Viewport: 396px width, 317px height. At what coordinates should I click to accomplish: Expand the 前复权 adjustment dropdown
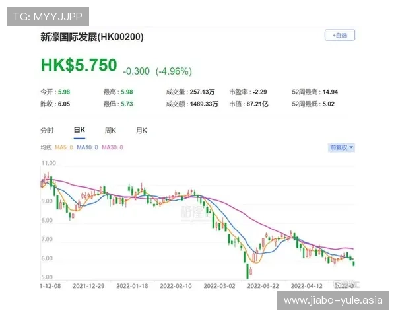pyautogui.click(x=342, y=147)
